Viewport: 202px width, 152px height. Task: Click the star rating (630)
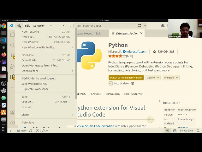tap(121, 56)
